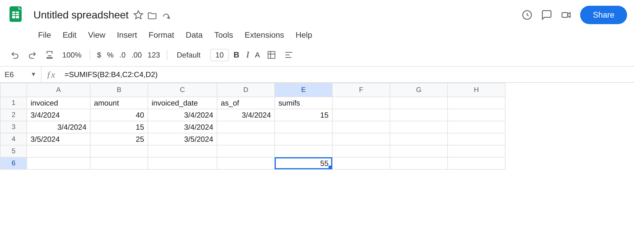Select row 5 header

coord(14,151)
